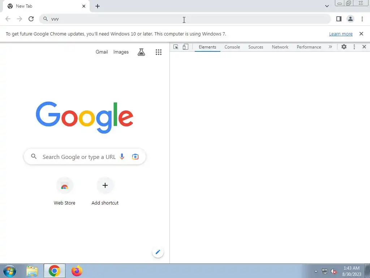The height and width of the screenshot is (278, 370).
Task: Open the taskbar clock showing 1:43 AM
Action: (x=352, y=271)
